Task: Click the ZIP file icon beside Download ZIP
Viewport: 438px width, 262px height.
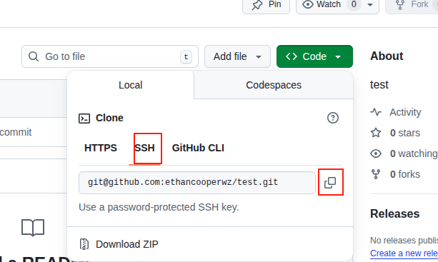Action: (x=84, y=244)
